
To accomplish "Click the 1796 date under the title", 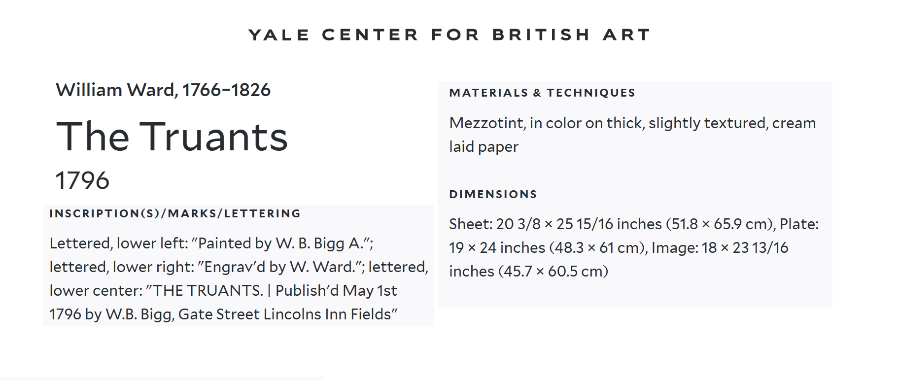I will [82, 180].
